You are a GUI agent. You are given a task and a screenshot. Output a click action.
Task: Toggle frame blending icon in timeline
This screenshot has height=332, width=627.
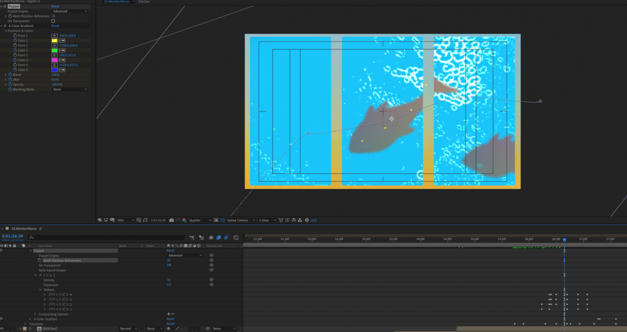point(218,238)
